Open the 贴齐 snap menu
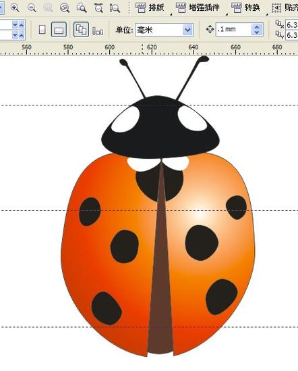 tap(285, 8)
